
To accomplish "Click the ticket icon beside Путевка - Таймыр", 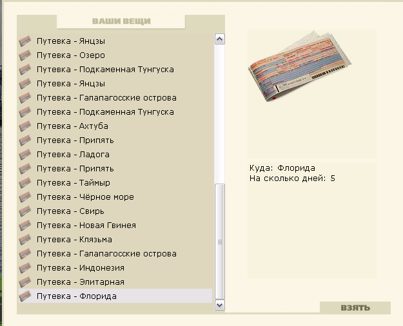I will pos(25,183).
